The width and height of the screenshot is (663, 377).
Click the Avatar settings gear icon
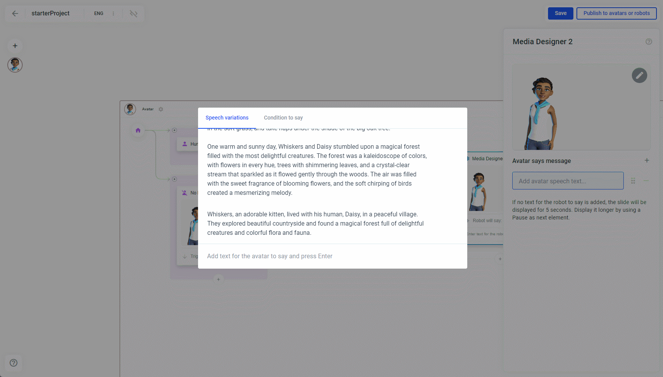161,109
